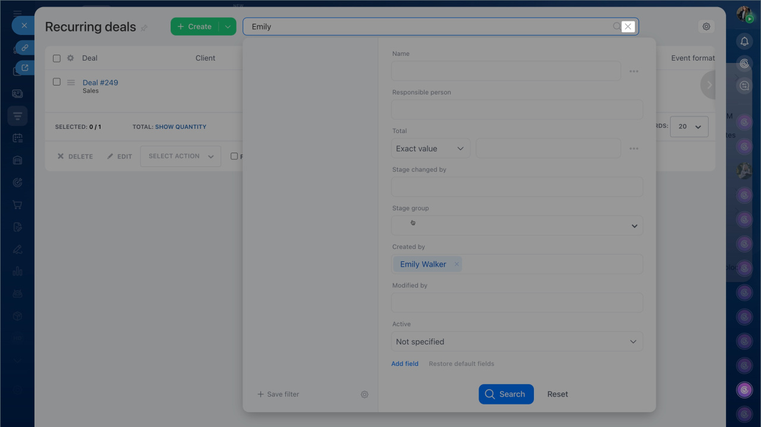Image resolution: width=761 pixels, height=427 pixels.
Task: Click the pencil icon next to Recurring deals
Action: [x=144, y=28]
